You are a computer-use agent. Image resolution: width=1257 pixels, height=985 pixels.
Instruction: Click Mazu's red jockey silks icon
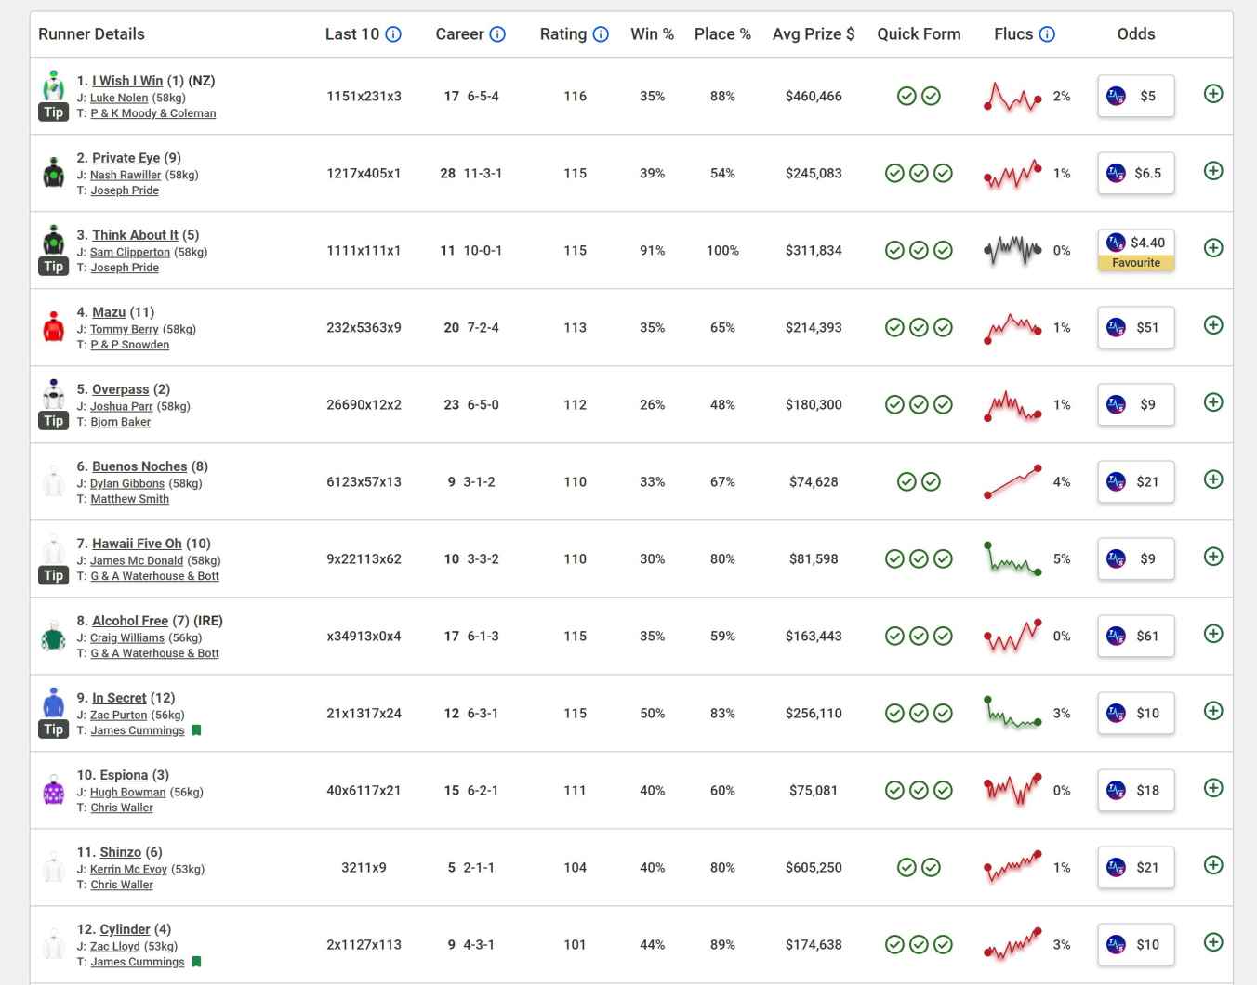click(53, 327)
